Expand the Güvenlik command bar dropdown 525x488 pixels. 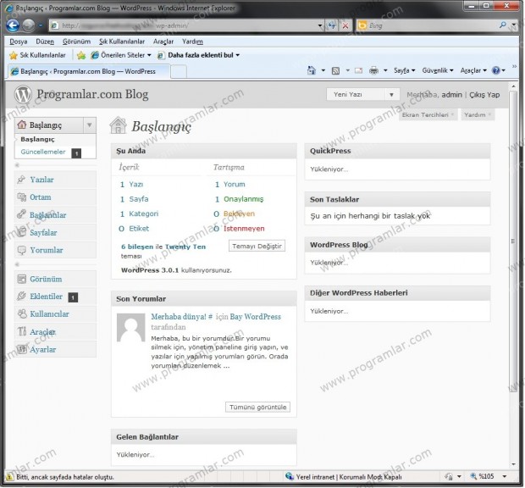(438, 70)
